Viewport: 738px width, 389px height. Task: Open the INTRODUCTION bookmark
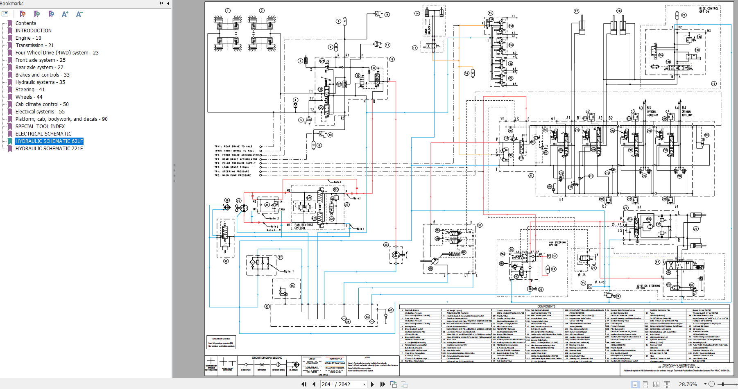click(x=34, y=31)
